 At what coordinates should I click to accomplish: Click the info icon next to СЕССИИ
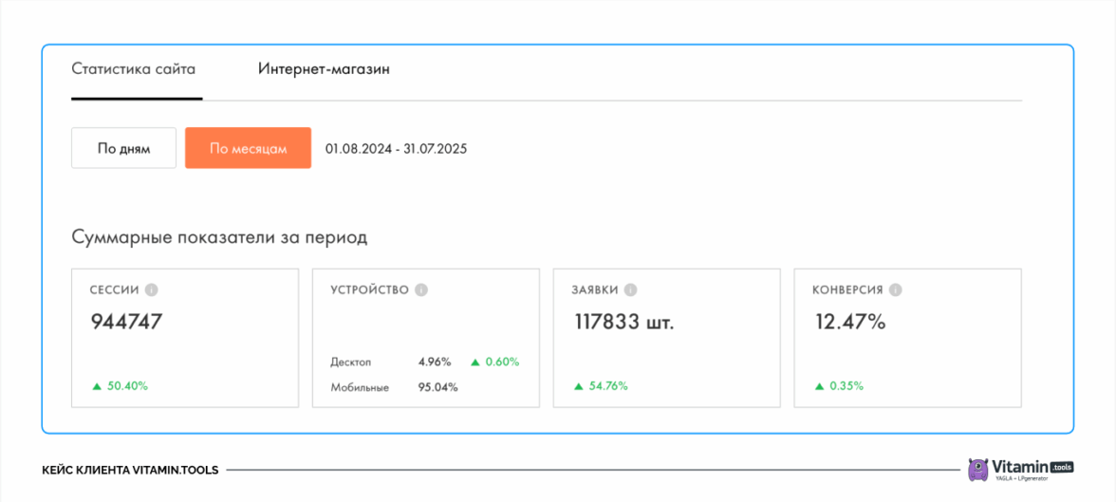tap(151, 290)
